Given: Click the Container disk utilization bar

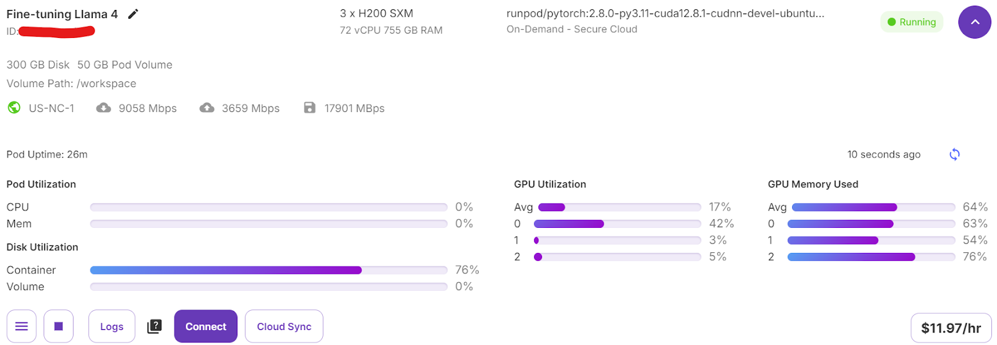Looking at the screenshot, I should coord(269,270).
